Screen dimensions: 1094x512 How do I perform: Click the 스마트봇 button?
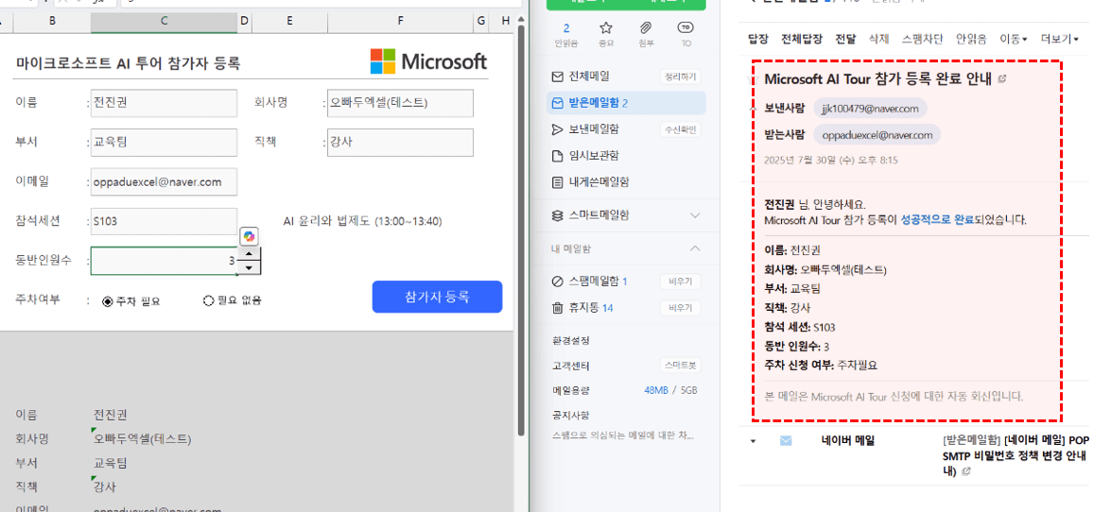[680, 366]
